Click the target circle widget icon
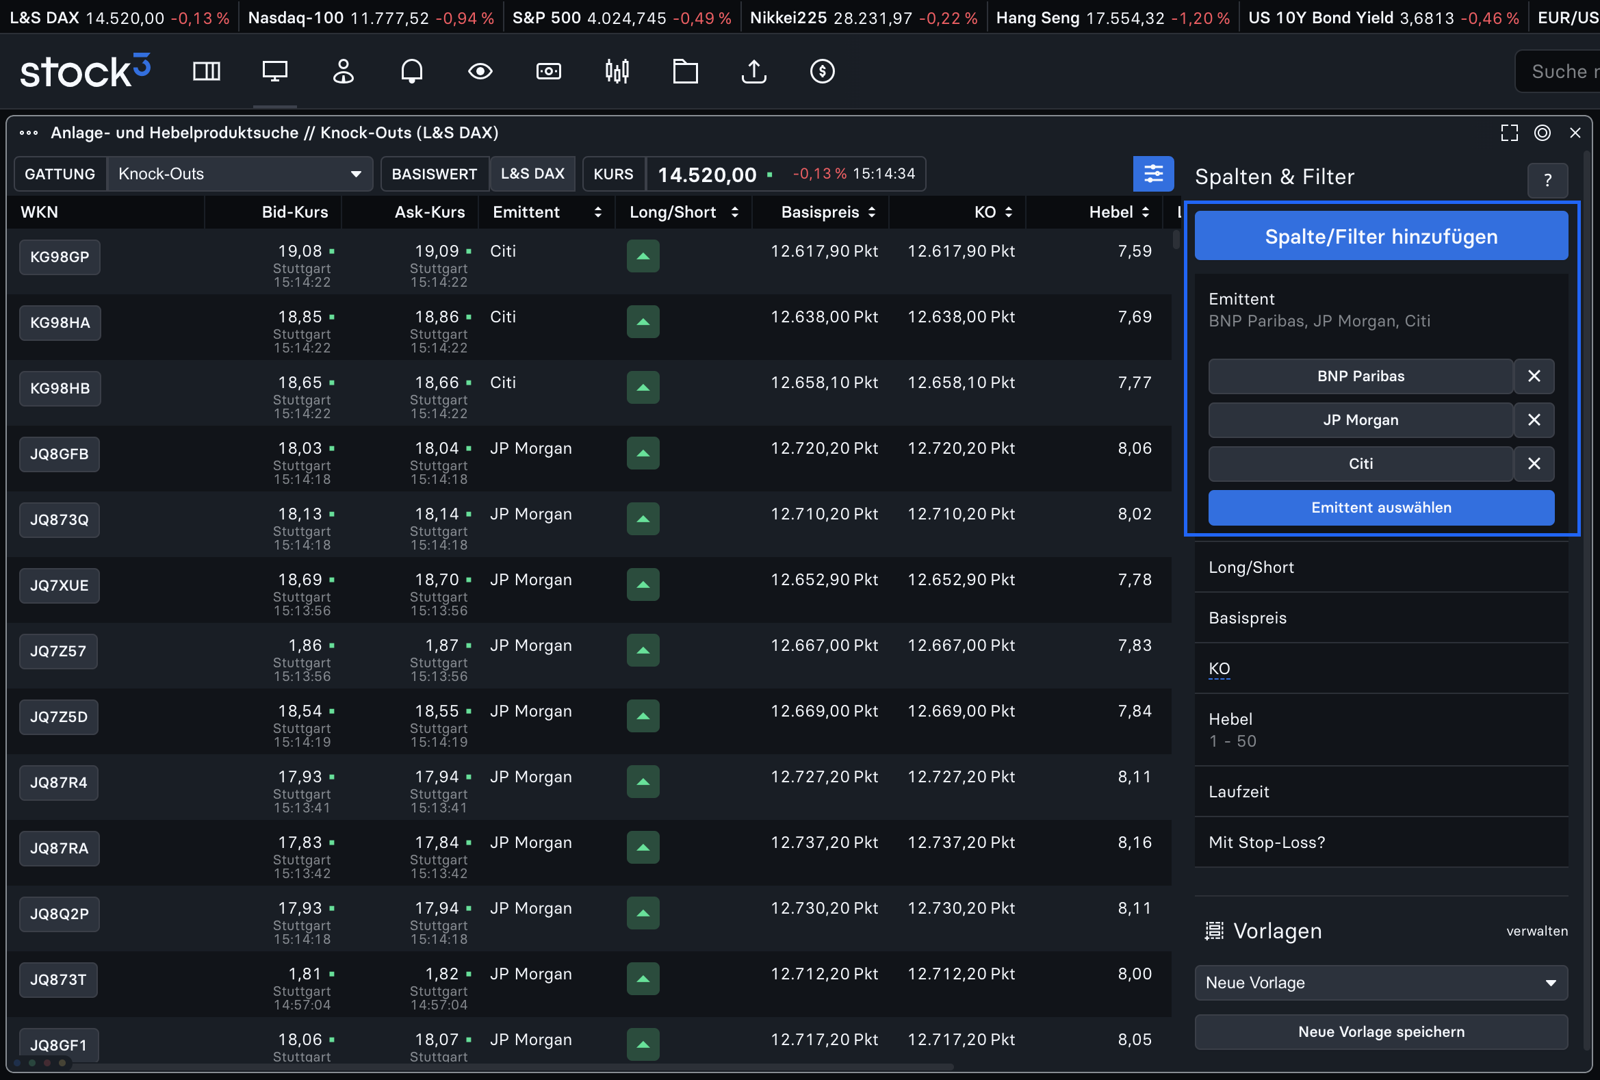The height and width of the screenshot is (1080, 1600). point(1542,133)
